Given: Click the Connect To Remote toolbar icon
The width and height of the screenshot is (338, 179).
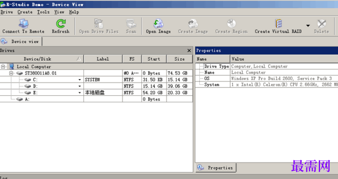Looking at the screenshot, I should (23, 23).
